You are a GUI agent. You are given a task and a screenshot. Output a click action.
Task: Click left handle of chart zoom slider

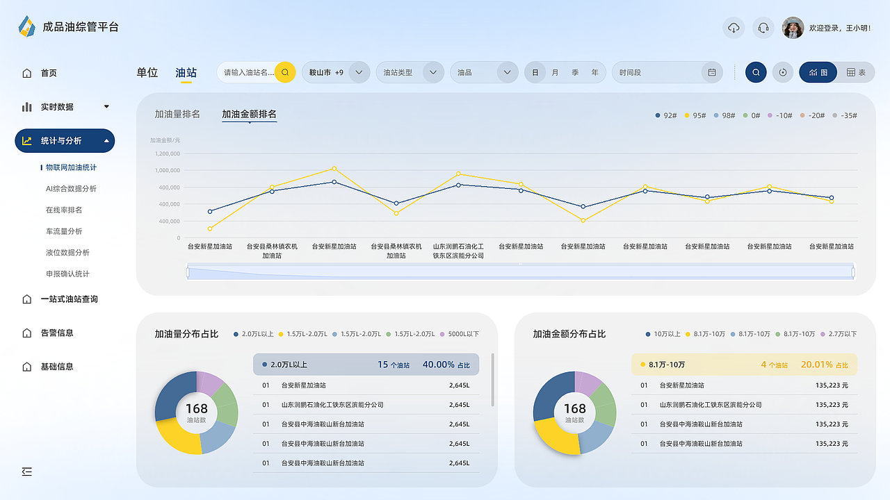(188, 272)
